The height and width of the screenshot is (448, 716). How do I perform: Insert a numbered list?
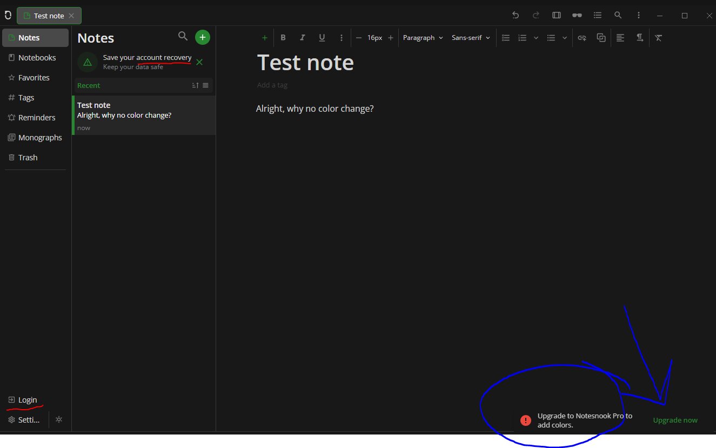[x=522, y=38]
